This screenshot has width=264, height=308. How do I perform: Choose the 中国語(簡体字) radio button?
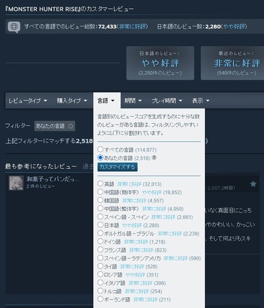coord(100,192)
